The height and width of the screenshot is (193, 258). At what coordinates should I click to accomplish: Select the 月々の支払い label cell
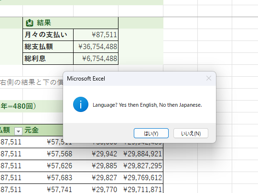tap(48, 35)
